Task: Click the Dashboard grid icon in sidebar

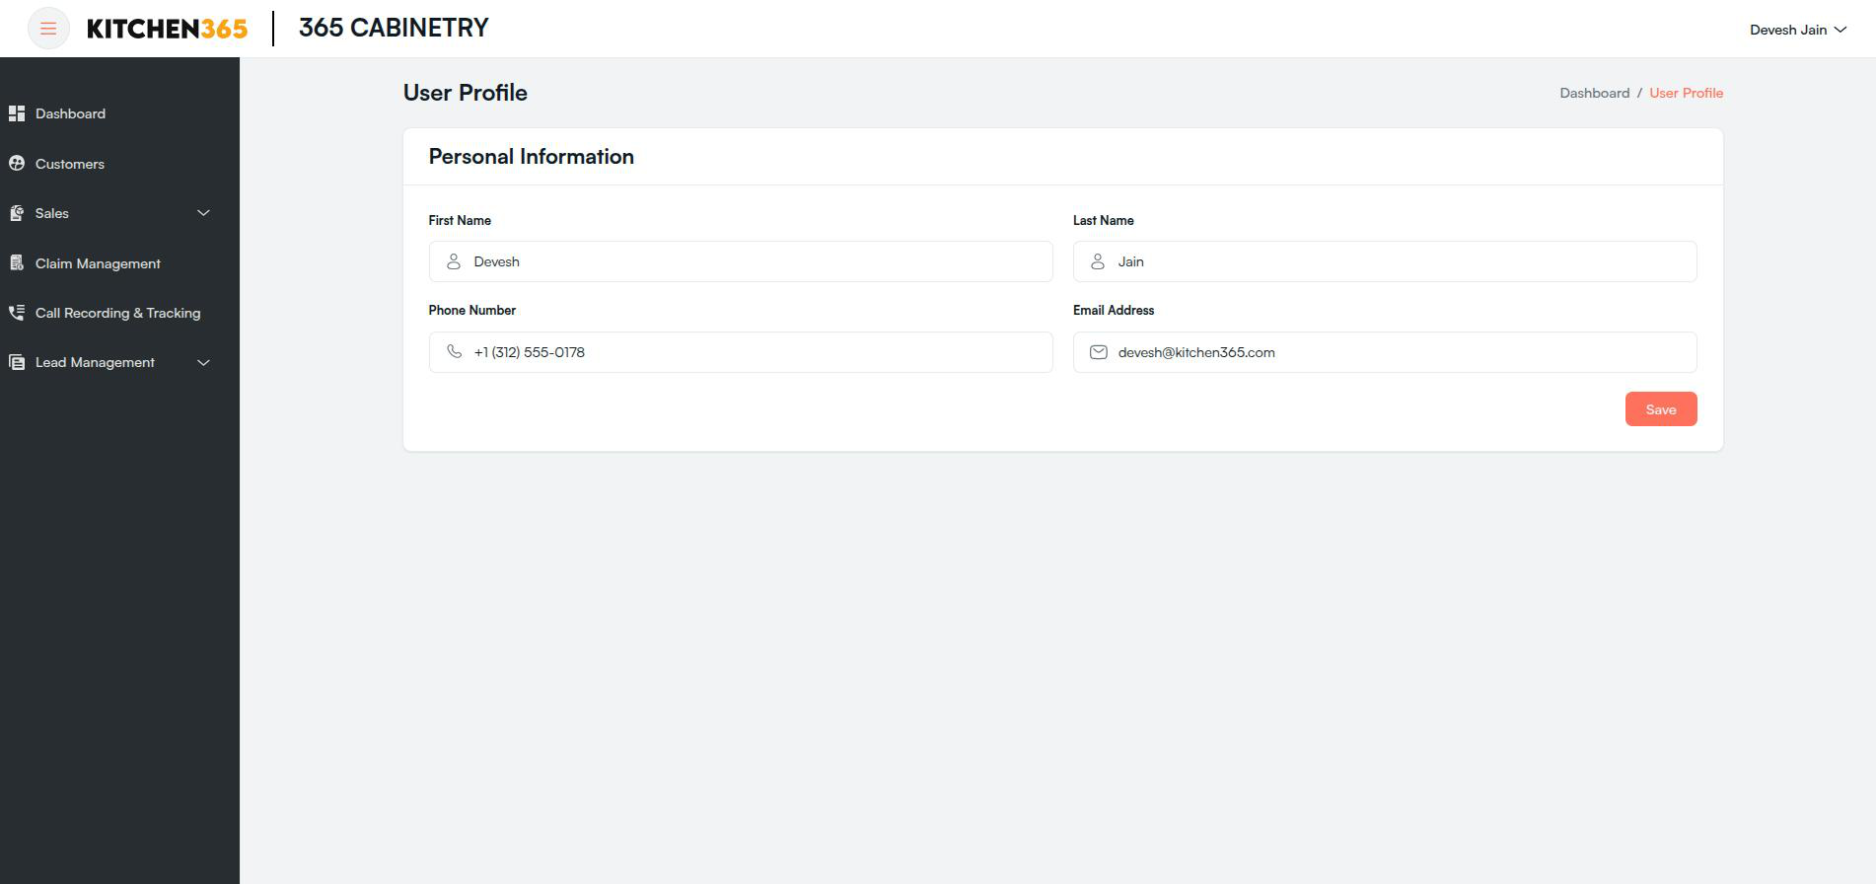Action: click(17, 113)
